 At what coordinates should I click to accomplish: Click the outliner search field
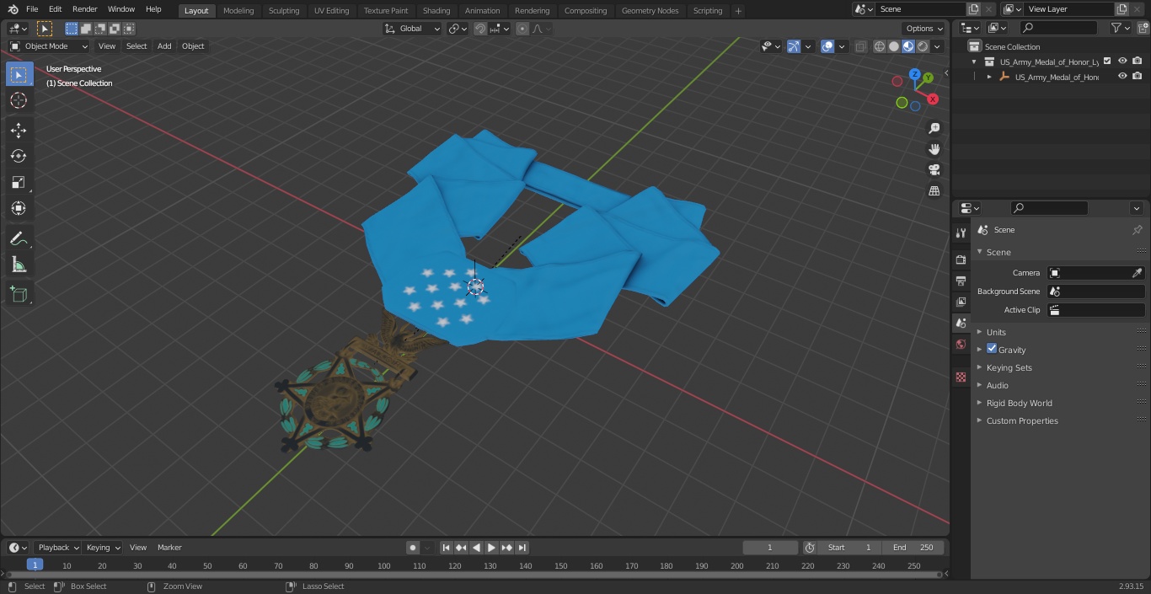point(1057,29)
